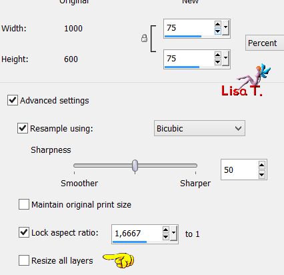Check the Resize all layers checkbox
The width and height of the screenshot is (284, 275).
(24, 260)
